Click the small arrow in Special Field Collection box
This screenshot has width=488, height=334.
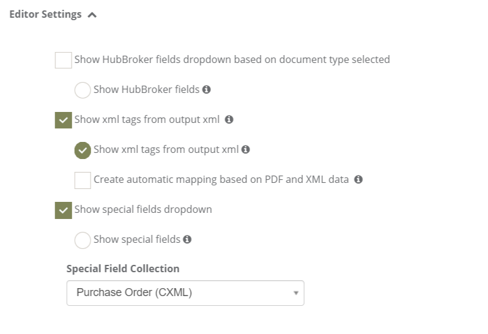point(296,293)
